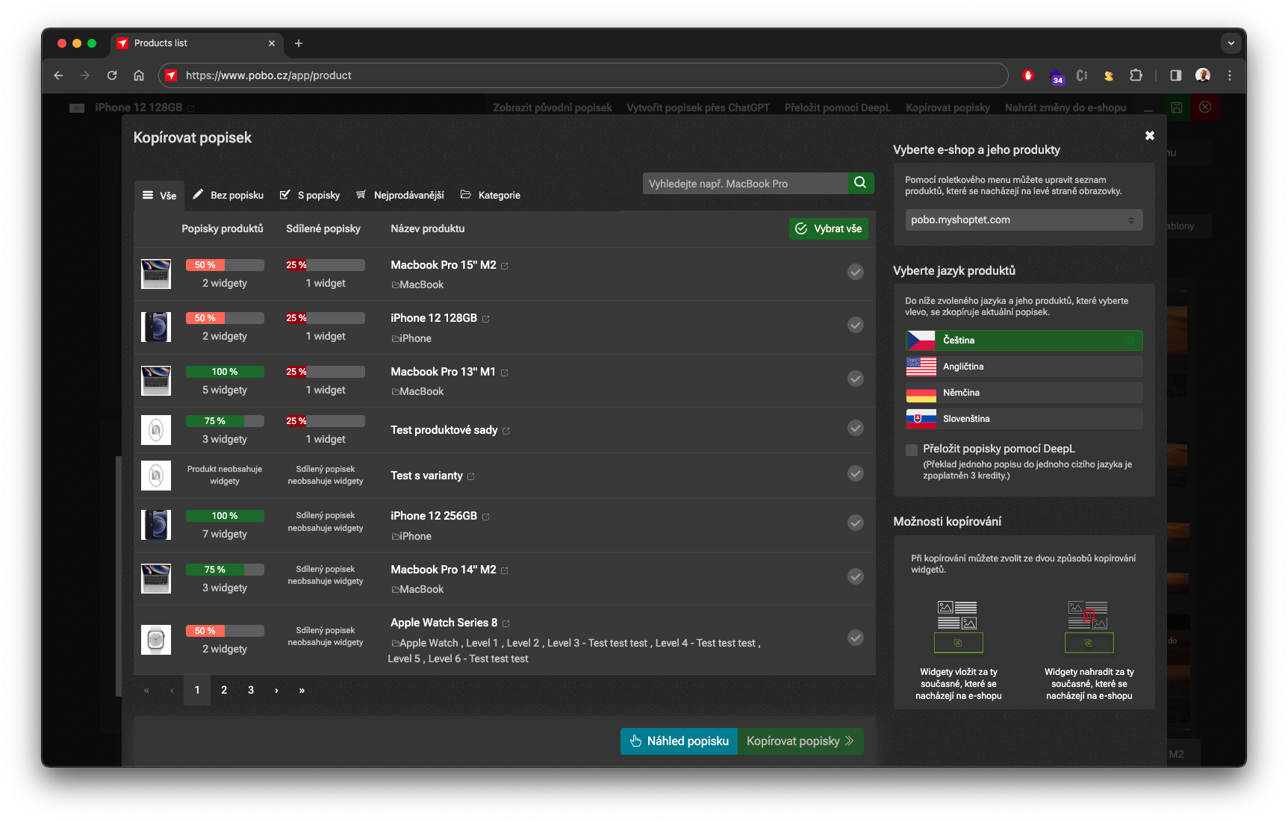Select checkmark for iPhone 12 128GB row
Screen dimensions: 1288x822
pyautogui.click(x=856, y=325)
